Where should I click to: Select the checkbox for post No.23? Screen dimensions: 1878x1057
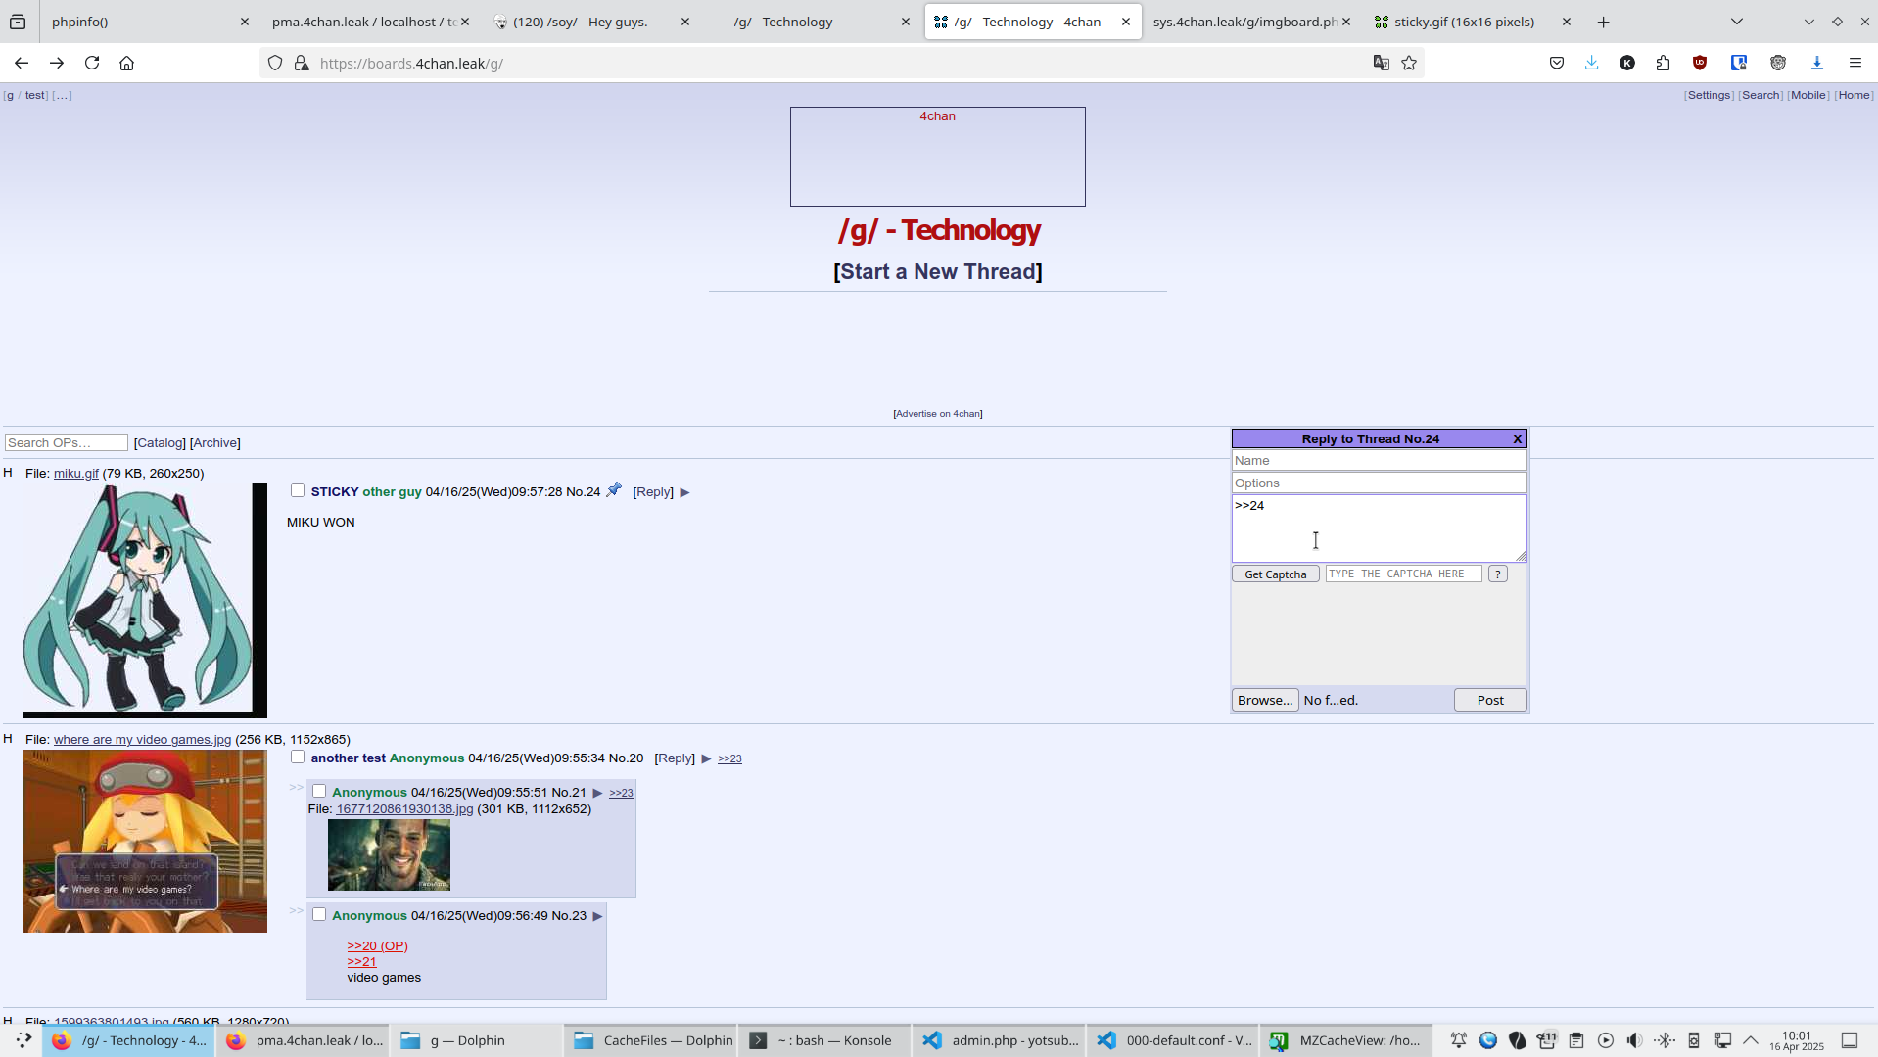(319, 915)
